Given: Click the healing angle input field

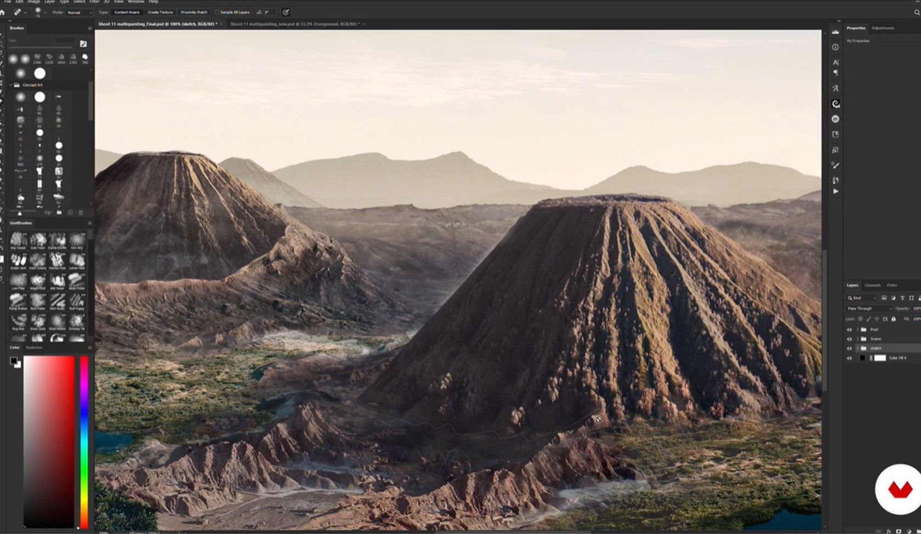Looking at the screenshot, I should coord(269,12).
